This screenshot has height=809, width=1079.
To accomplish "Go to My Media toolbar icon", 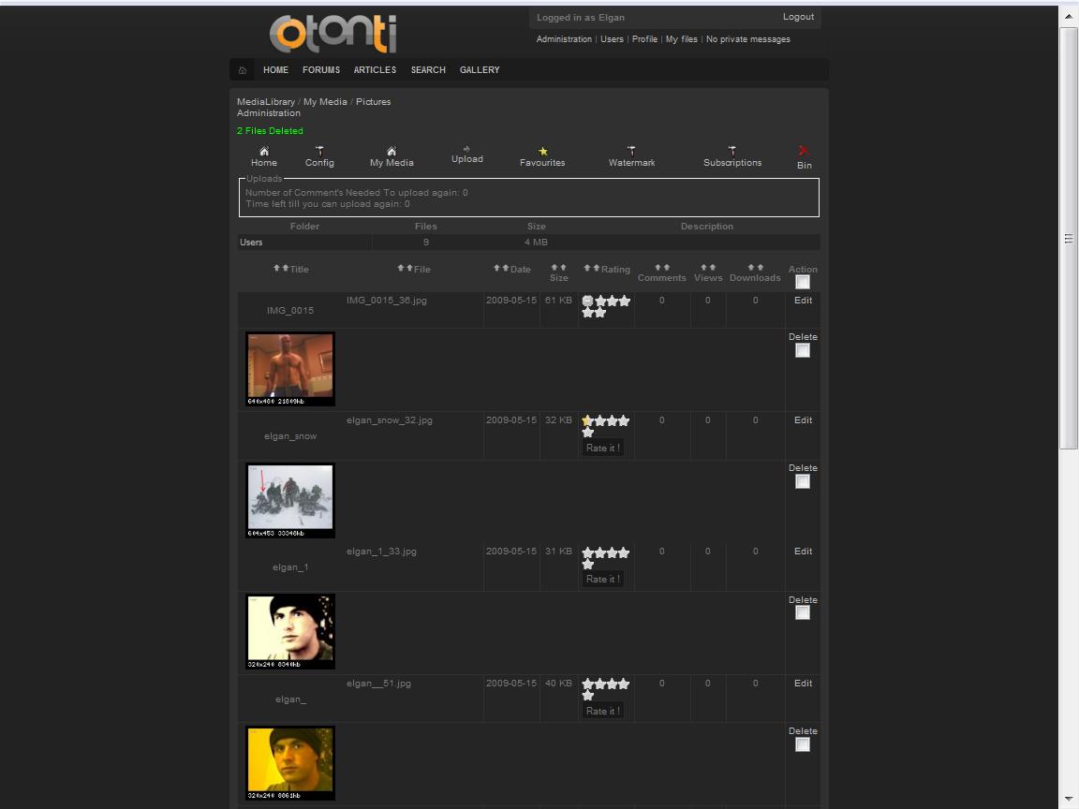I will [392, 152].
